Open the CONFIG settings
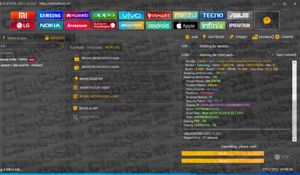Viewport: 300px width, 175px height. (284, 37)
